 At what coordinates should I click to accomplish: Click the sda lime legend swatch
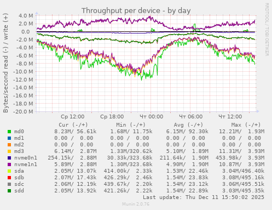(9, 171)
